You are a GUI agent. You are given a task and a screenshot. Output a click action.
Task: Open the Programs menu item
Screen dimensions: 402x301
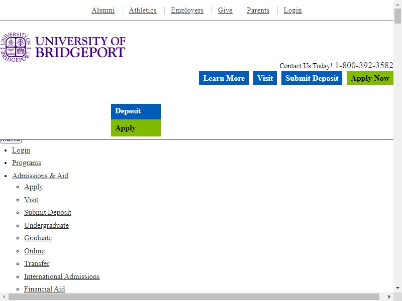(27, 163)
